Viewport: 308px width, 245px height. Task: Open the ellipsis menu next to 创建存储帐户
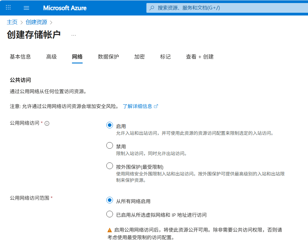point(74,35)
